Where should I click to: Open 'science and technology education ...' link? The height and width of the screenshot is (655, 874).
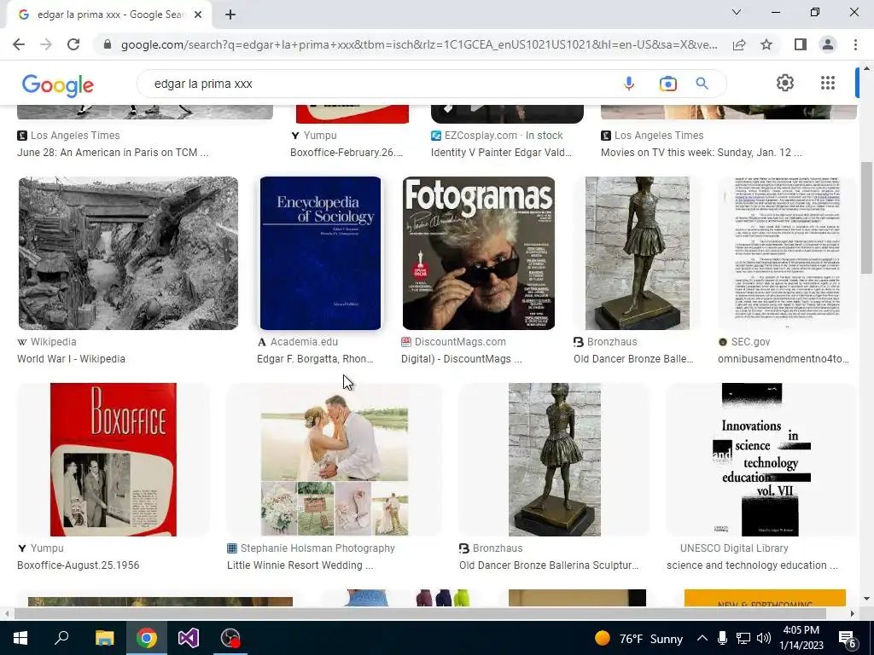click(x=752, y=565)
